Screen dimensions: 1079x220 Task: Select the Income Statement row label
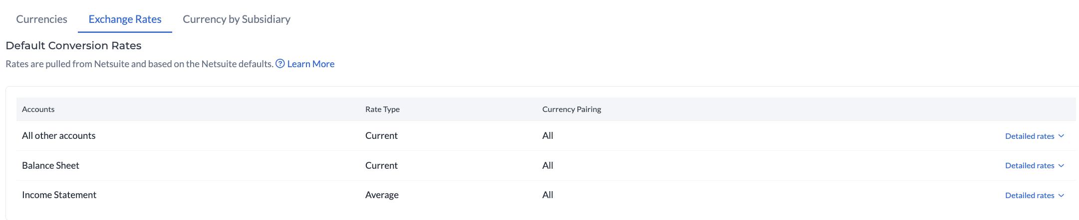point(59,195)
